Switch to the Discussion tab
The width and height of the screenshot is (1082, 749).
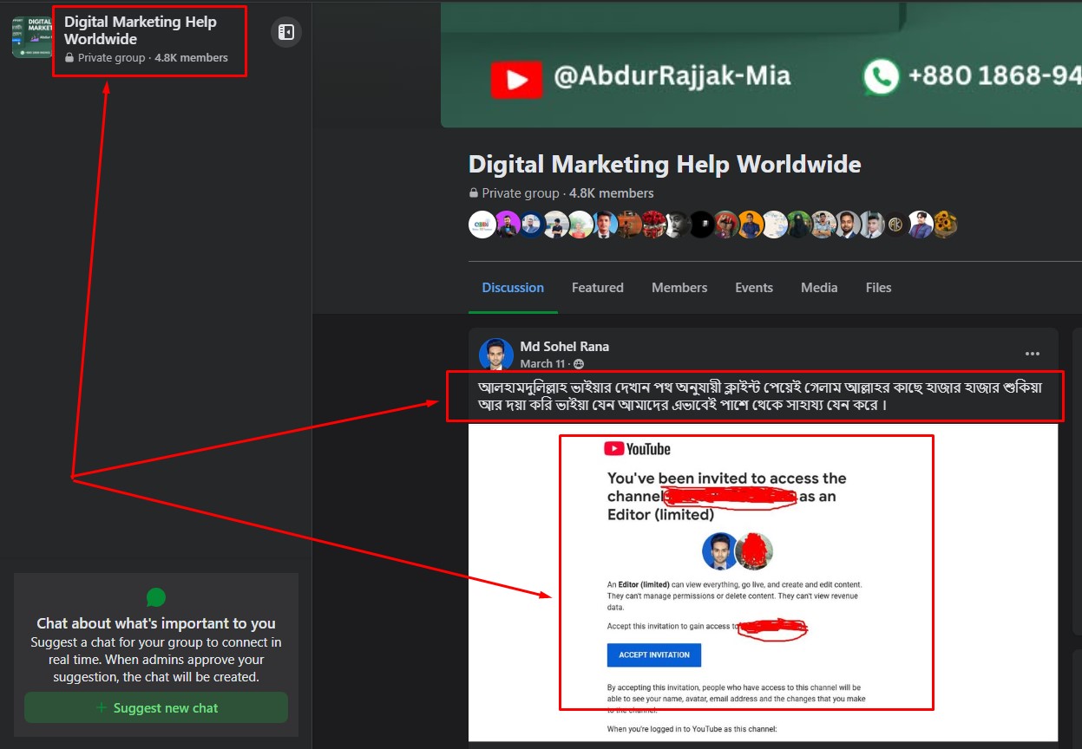(x=513, y=288)
